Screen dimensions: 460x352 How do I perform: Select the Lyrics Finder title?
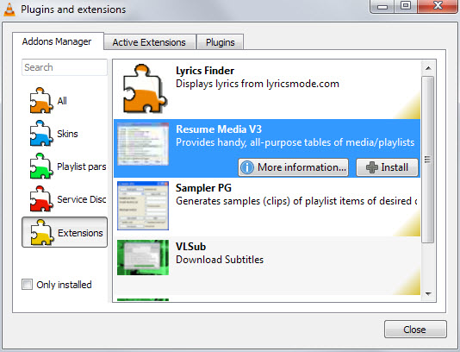pos(205,71)
